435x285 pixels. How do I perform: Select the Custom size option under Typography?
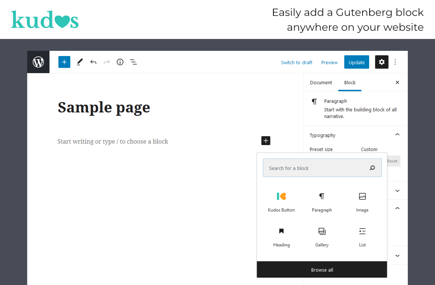pyautogui.click(x=369, y=149)
